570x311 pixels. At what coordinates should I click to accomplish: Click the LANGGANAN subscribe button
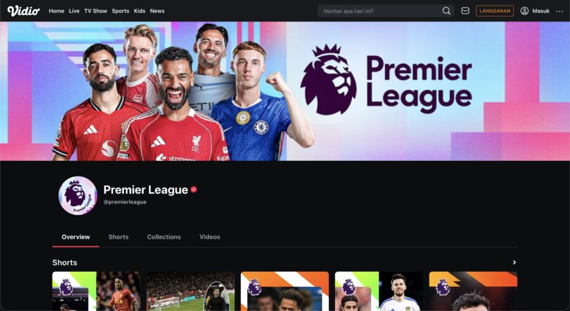pos(495,11)
